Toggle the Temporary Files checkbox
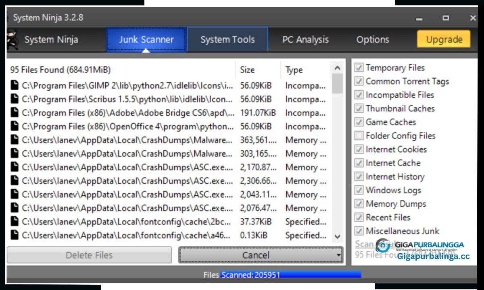This screenshot has width=484, height=290. pyautogui.click(x=359, y=68)
